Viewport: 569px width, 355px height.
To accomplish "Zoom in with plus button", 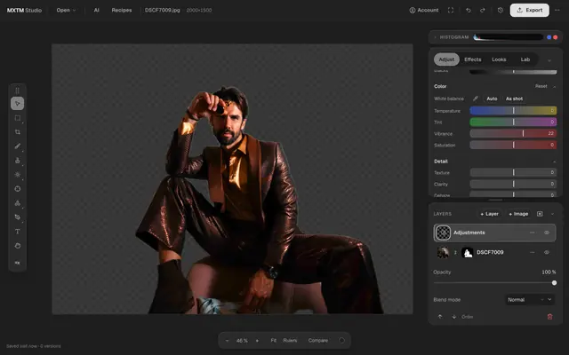I will 257,341.
